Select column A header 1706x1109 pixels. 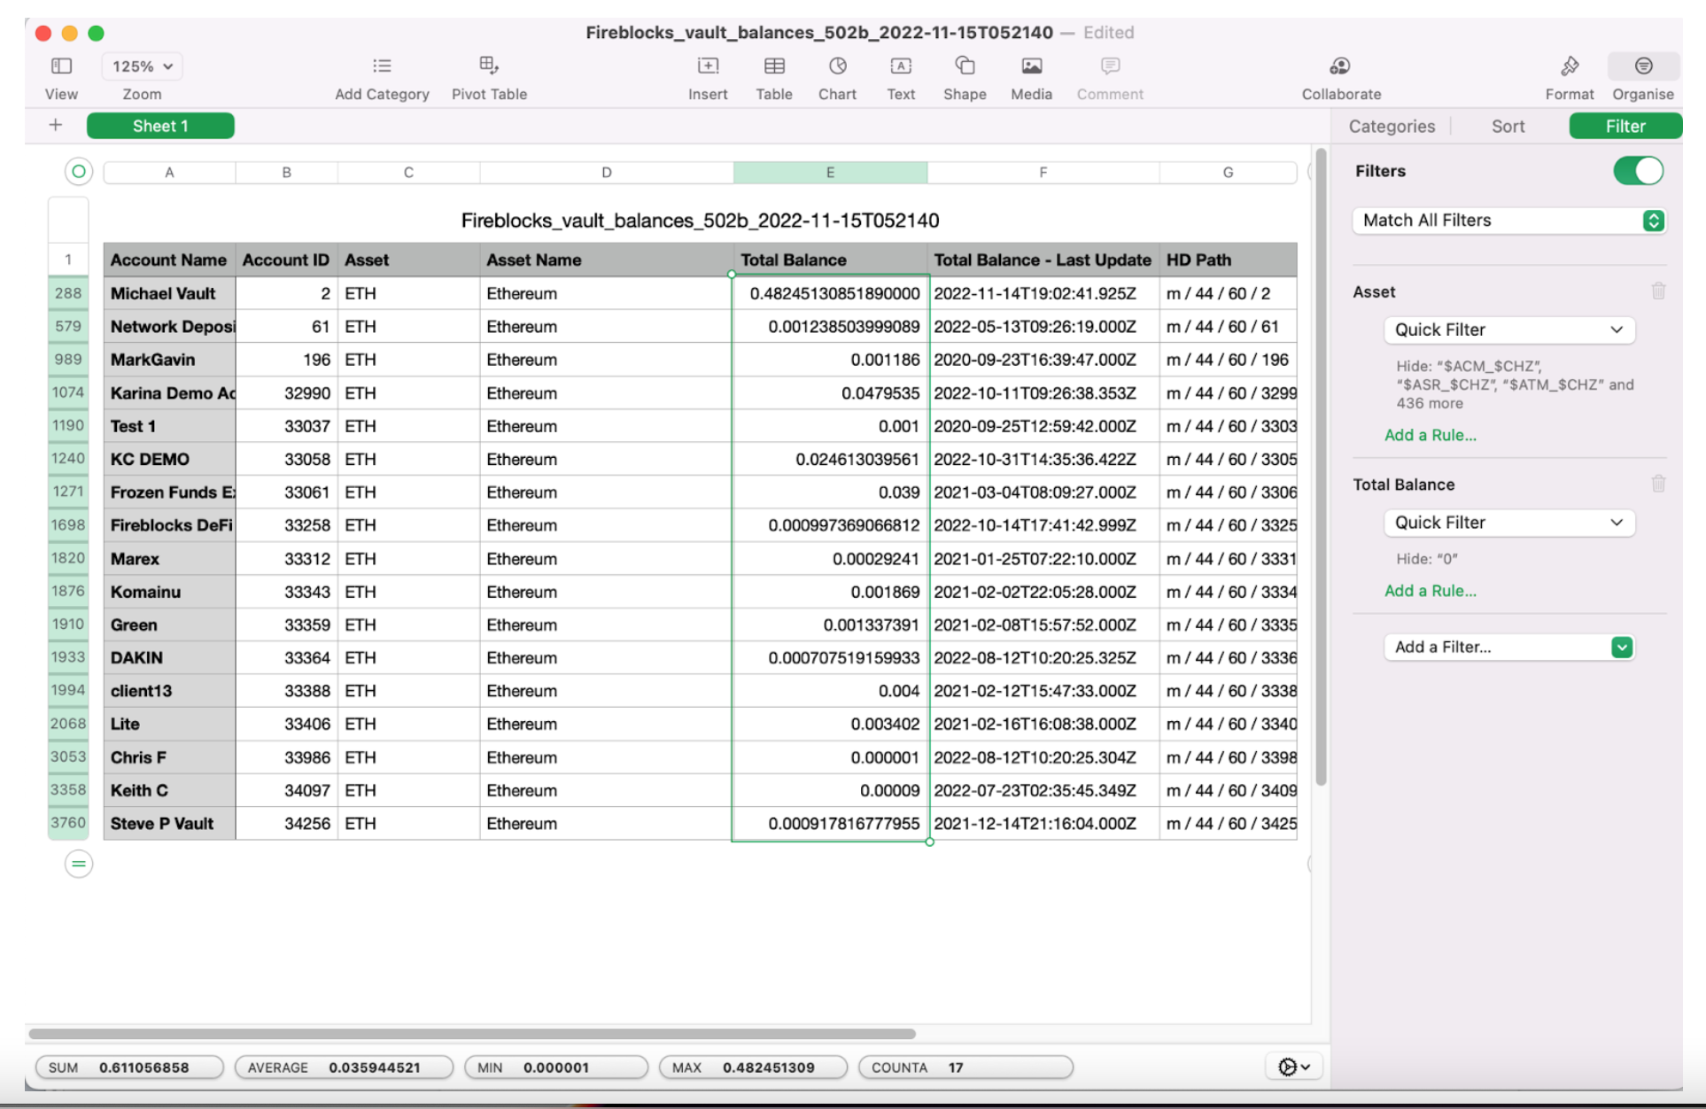point(169,173)
